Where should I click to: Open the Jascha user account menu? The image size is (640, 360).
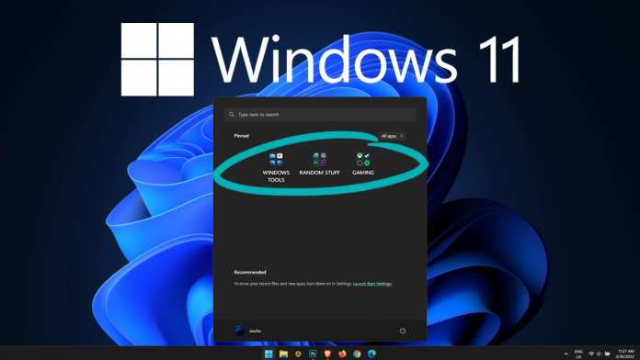tap(248, 331)
